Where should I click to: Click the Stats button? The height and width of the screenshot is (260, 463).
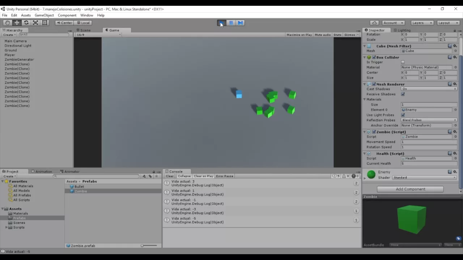[337, 35]
